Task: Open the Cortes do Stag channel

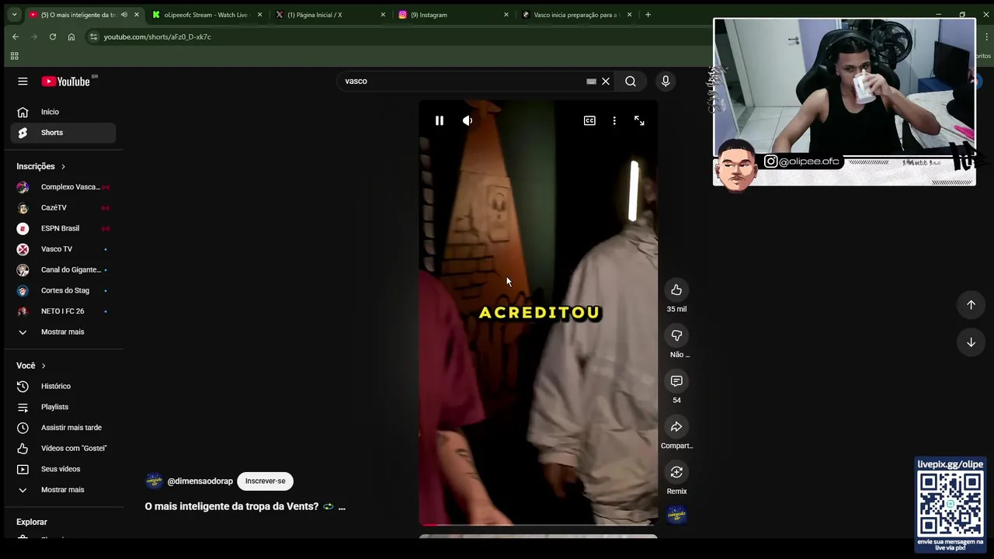Action: pyautogui.click(x=63, y=290)
